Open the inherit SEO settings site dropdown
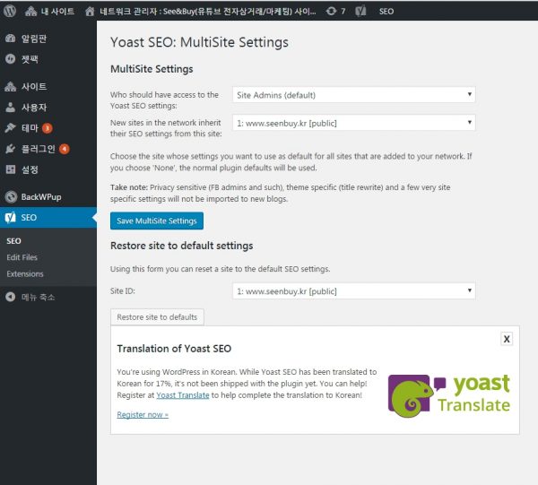This screenshot has height=485, width=538. [353, 122]
